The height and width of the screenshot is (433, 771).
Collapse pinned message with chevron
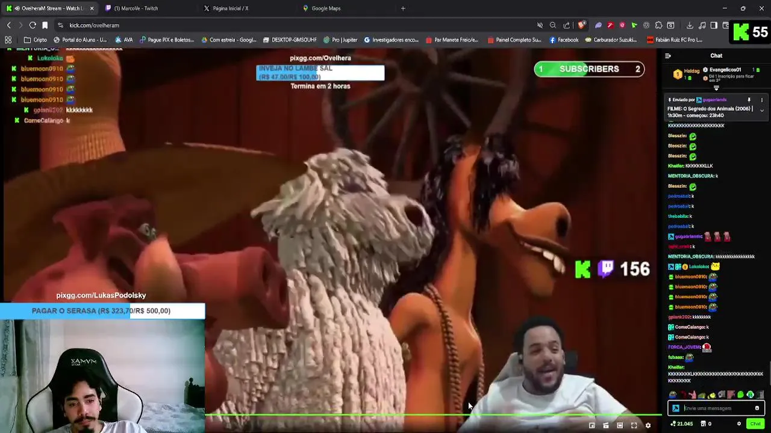761,111
